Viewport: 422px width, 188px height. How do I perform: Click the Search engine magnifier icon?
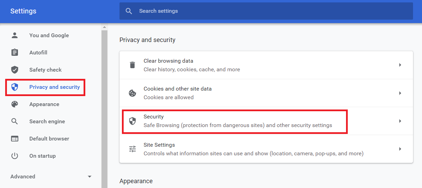coord(15,121)
